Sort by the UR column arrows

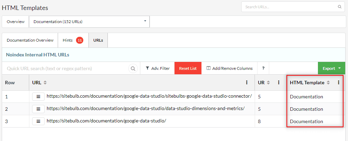click(268, 83)
